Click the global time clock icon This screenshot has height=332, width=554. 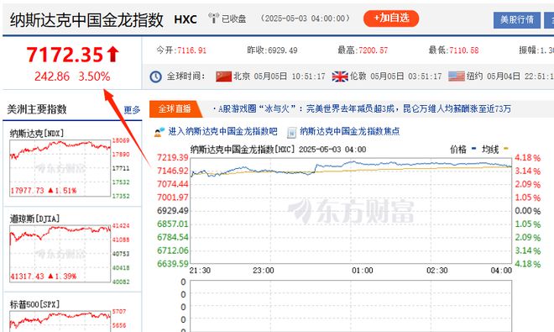coord(155,76)
